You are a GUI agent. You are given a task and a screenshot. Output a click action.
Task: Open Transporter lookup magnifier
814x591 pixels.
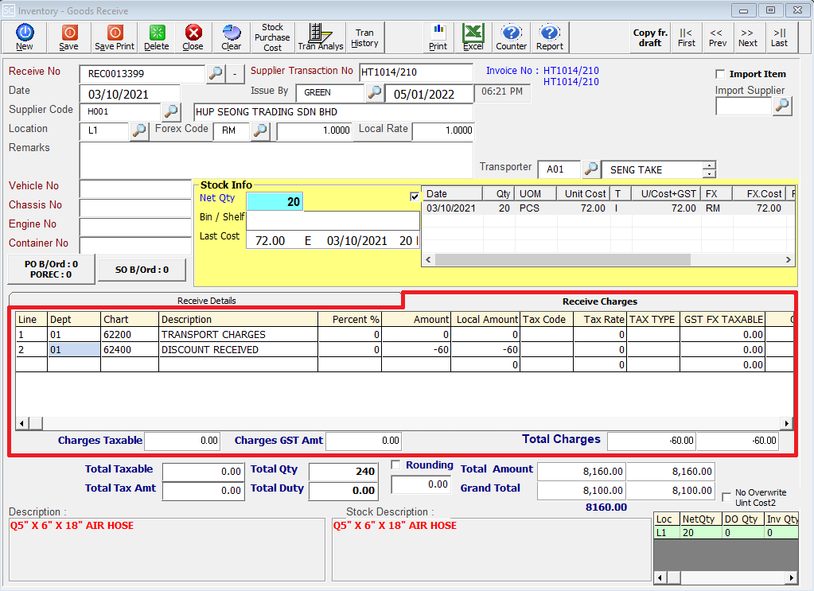click(x=590, y=169)
